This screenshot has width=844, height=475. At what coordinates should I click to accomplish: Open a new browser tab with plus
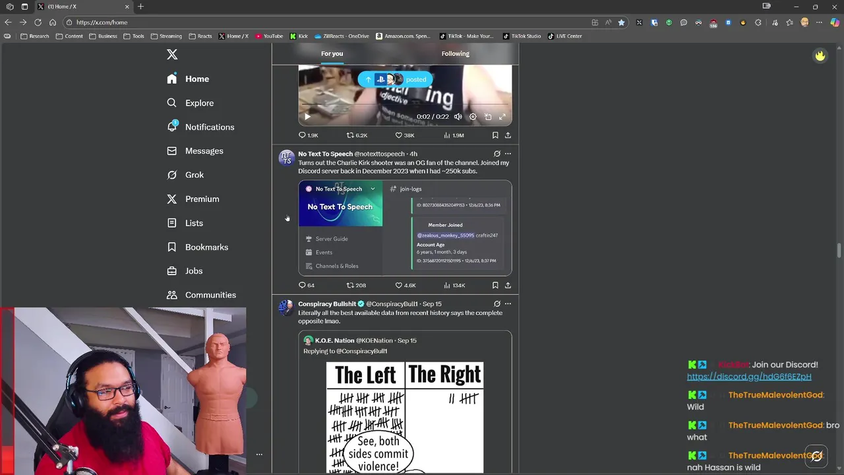[140, 7]
